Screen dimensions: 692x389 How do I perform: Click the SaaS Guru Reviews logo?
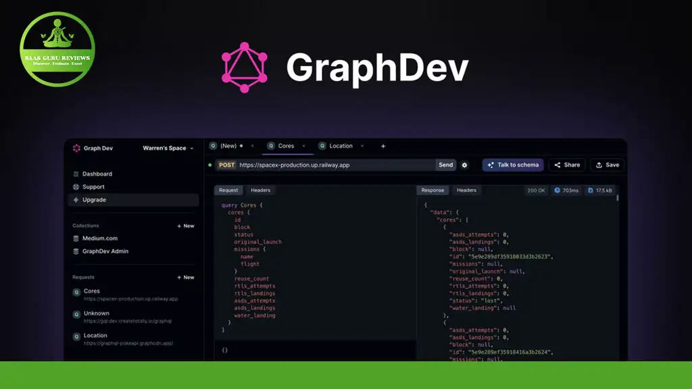tap(57, 49)
